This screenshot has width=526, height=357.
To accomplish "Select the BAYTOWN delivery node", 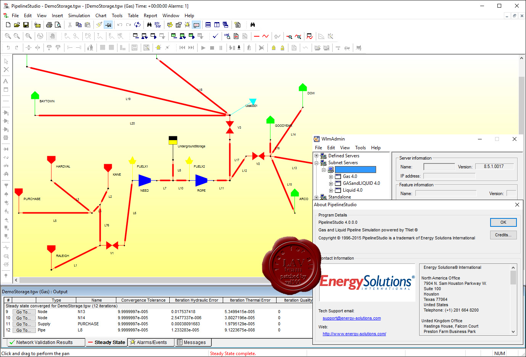I will [35, 95].
